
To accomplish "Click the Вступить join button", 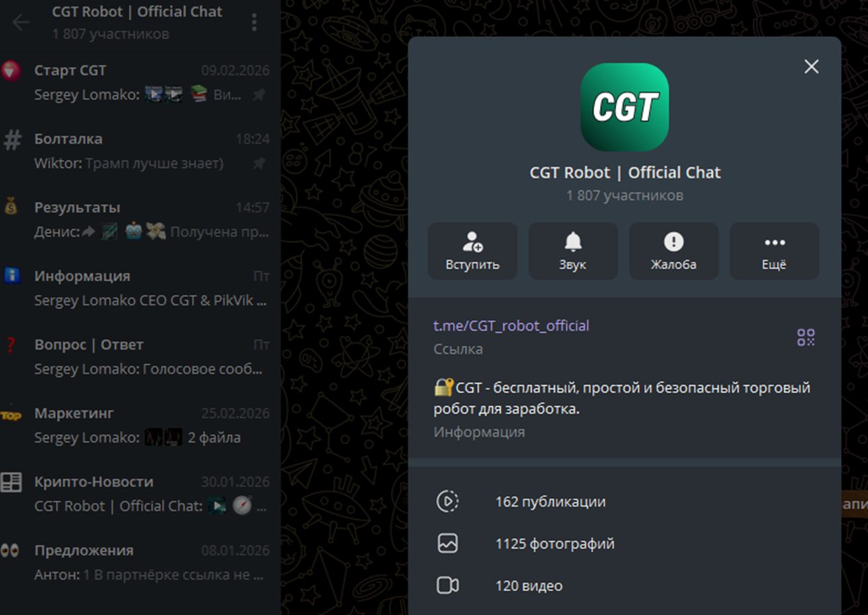I will tap(473, 251).
